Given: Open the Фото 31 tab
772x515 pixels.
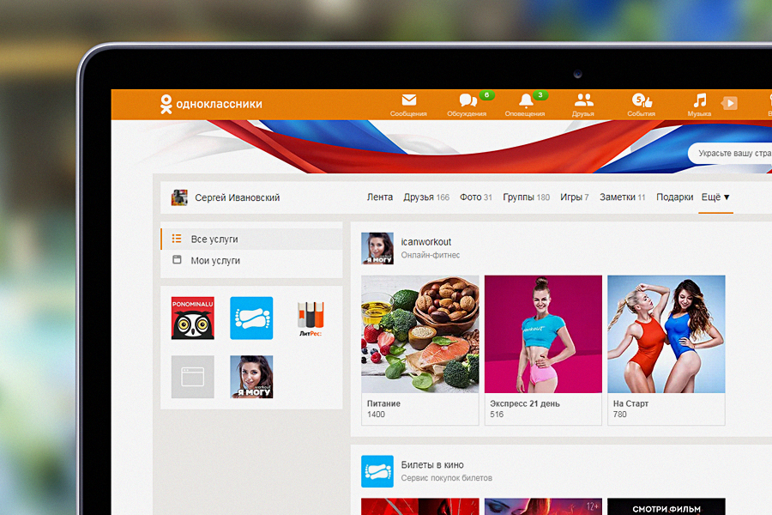Looking at the screenshot, I should pos(475,197).
